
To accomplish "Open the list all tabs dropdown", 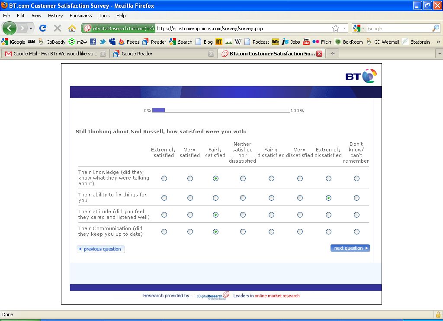I will pyautogui.click(x=439, y=54).
